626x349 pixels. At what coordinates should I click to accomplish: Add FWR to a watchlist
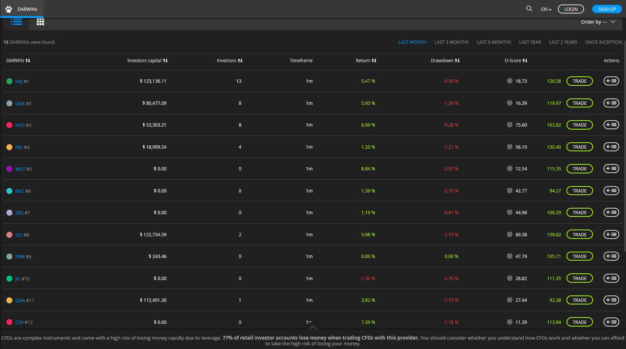pos(611,256)
